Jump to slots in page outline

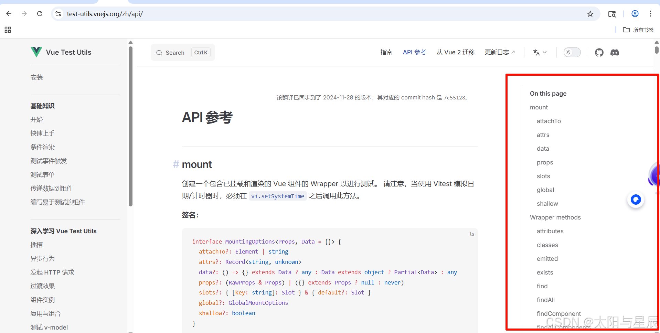[543, 176]
